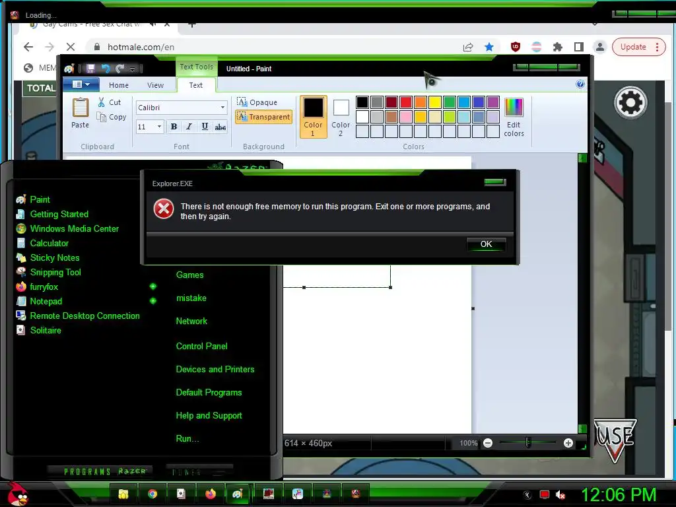Image resolution: width=676 pixels, height=507 pixels.
Task: Toggle Underline text formatting
Action: 205,126
